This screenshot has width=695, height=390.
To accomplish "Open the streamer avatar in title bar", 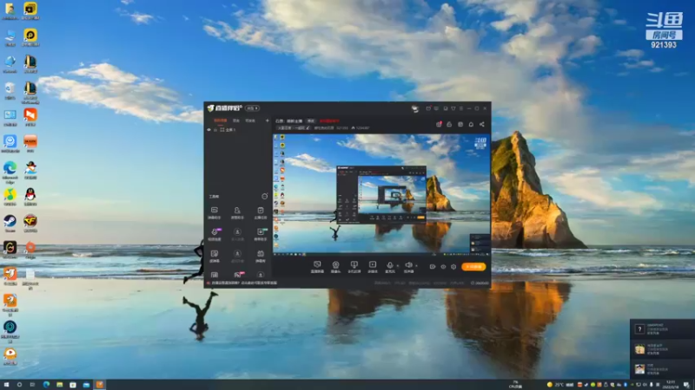I will (x=415, y=108).
